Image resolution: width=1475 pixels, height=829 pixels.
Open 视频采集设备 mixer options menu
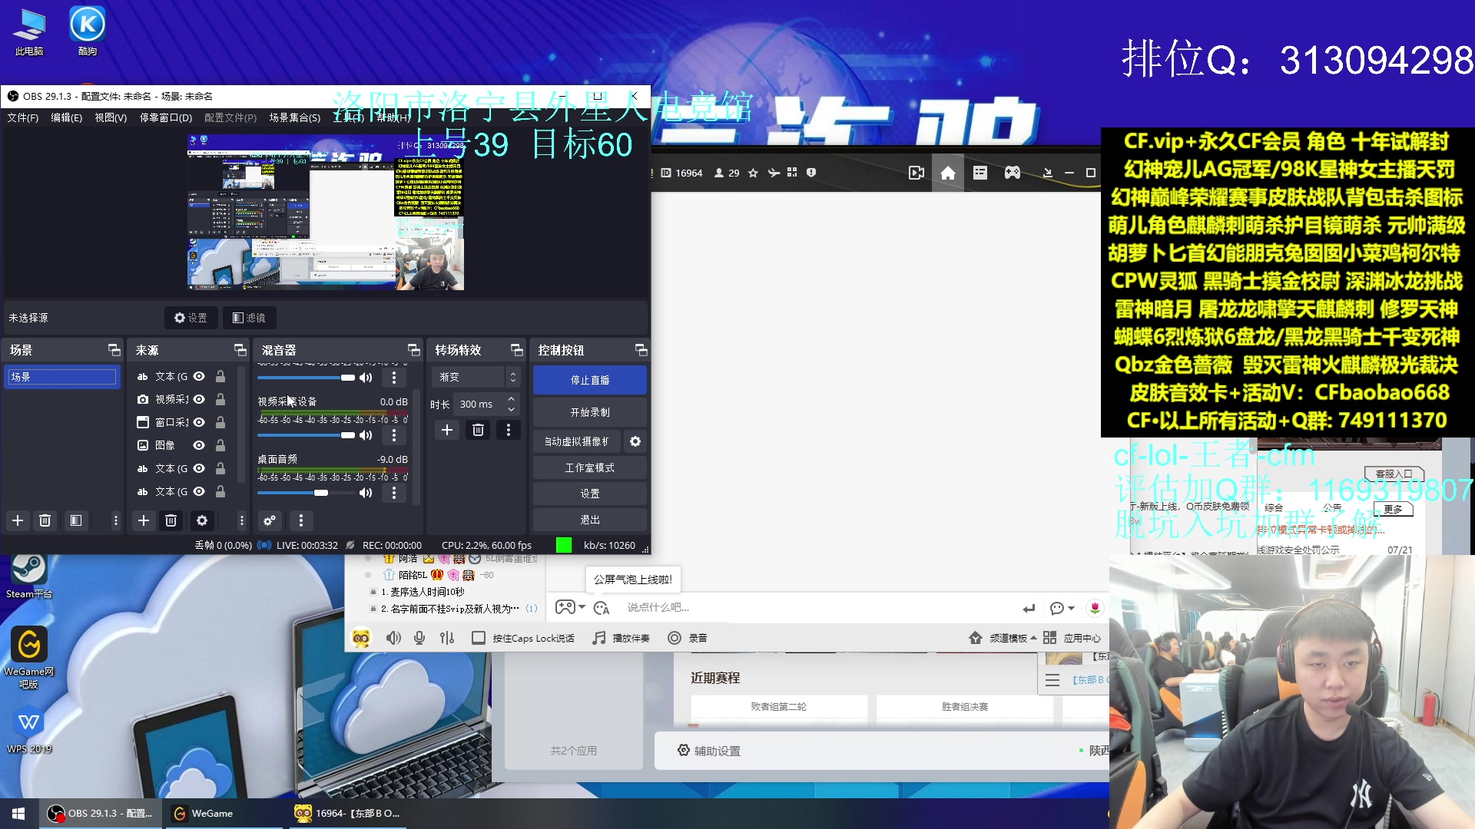pos(394,435)
